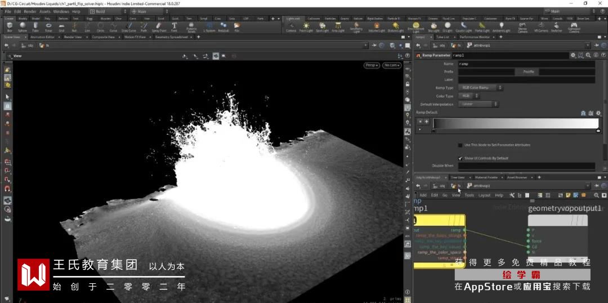Switch to the Material Palette tab

point(485,177)
